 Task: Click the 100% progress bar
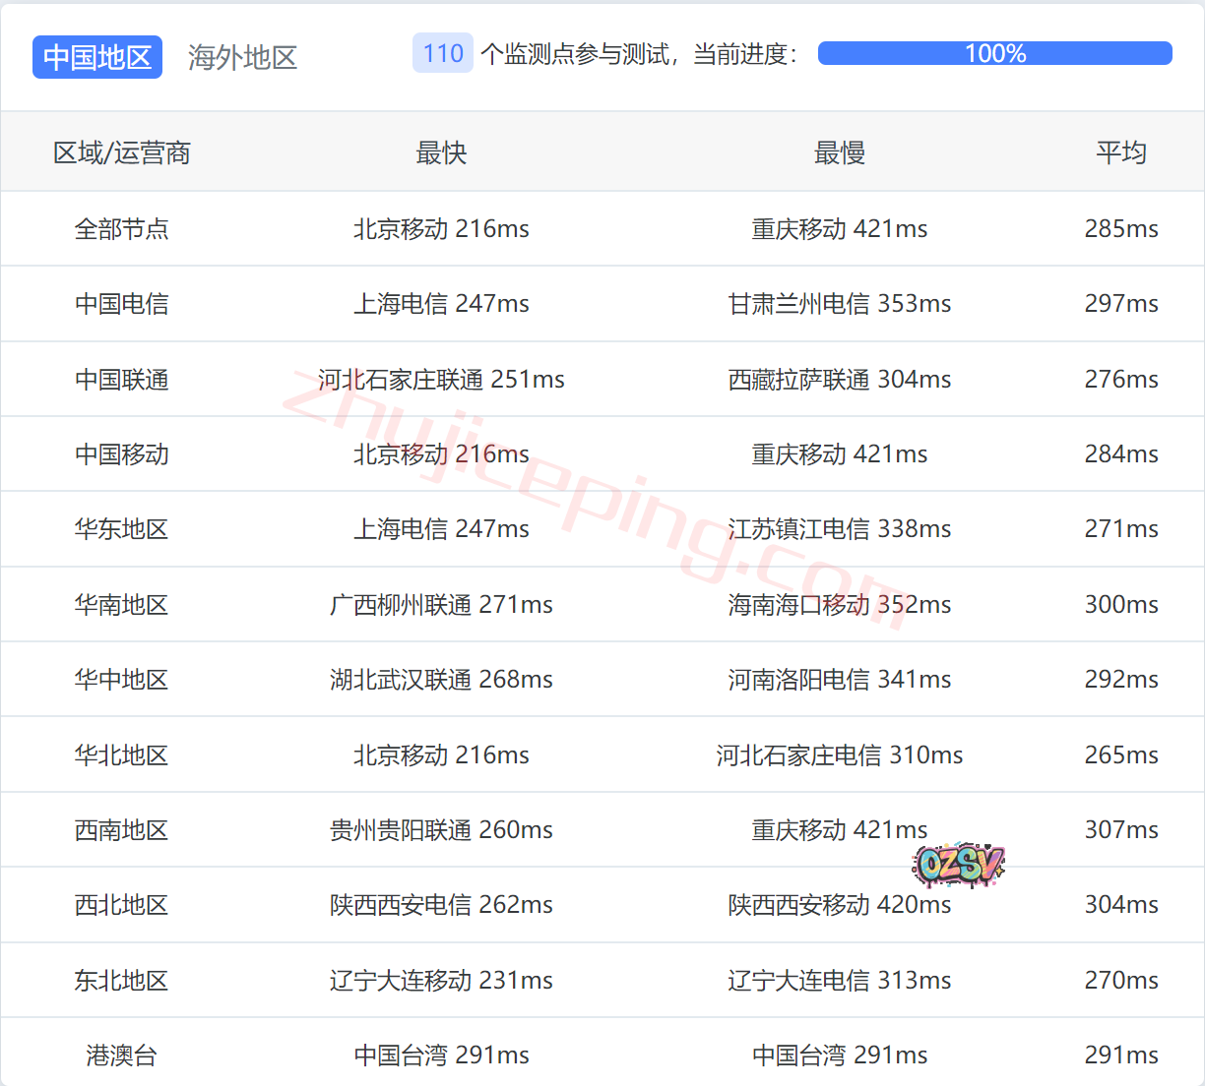[994, 53]
